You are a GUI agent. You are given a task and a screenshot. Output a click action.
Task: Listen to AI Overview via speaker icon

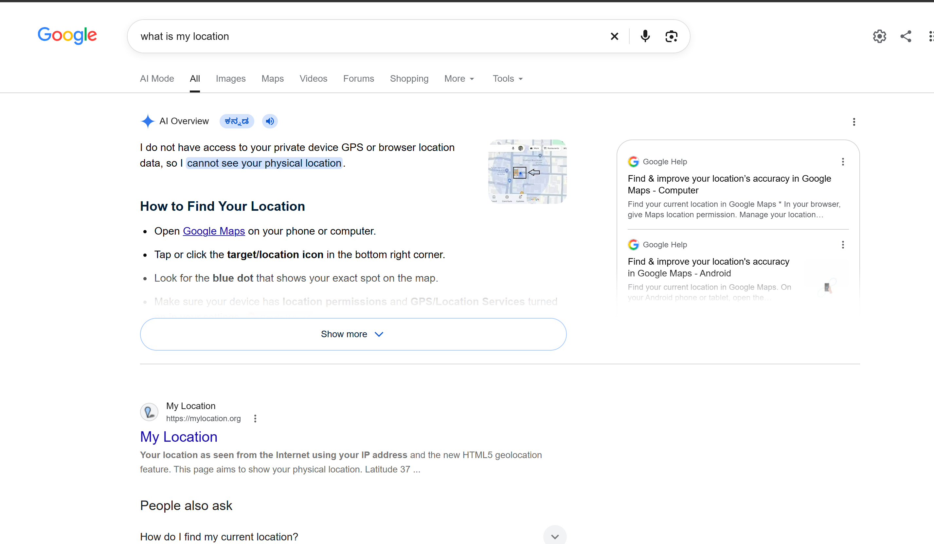tap(270, 121)
